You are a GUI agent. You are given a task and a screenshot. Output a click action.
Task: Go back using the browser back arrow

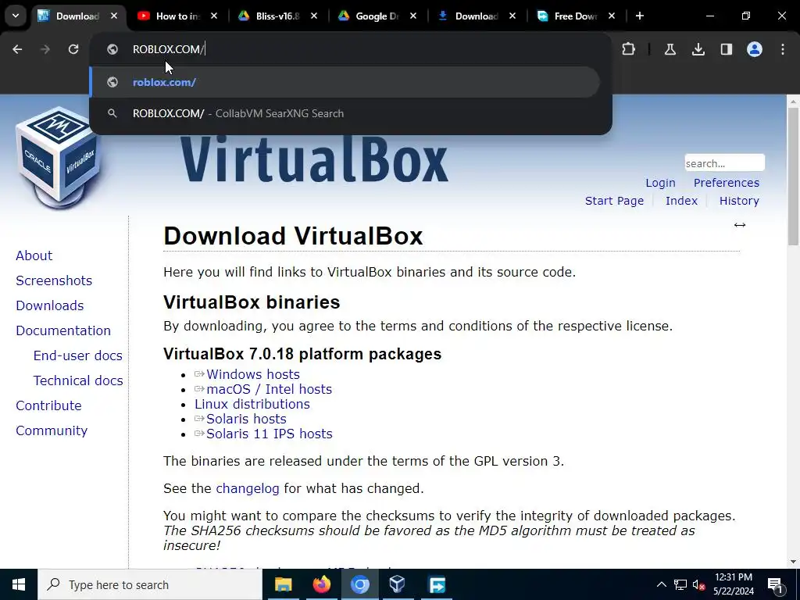pos(17,49)
